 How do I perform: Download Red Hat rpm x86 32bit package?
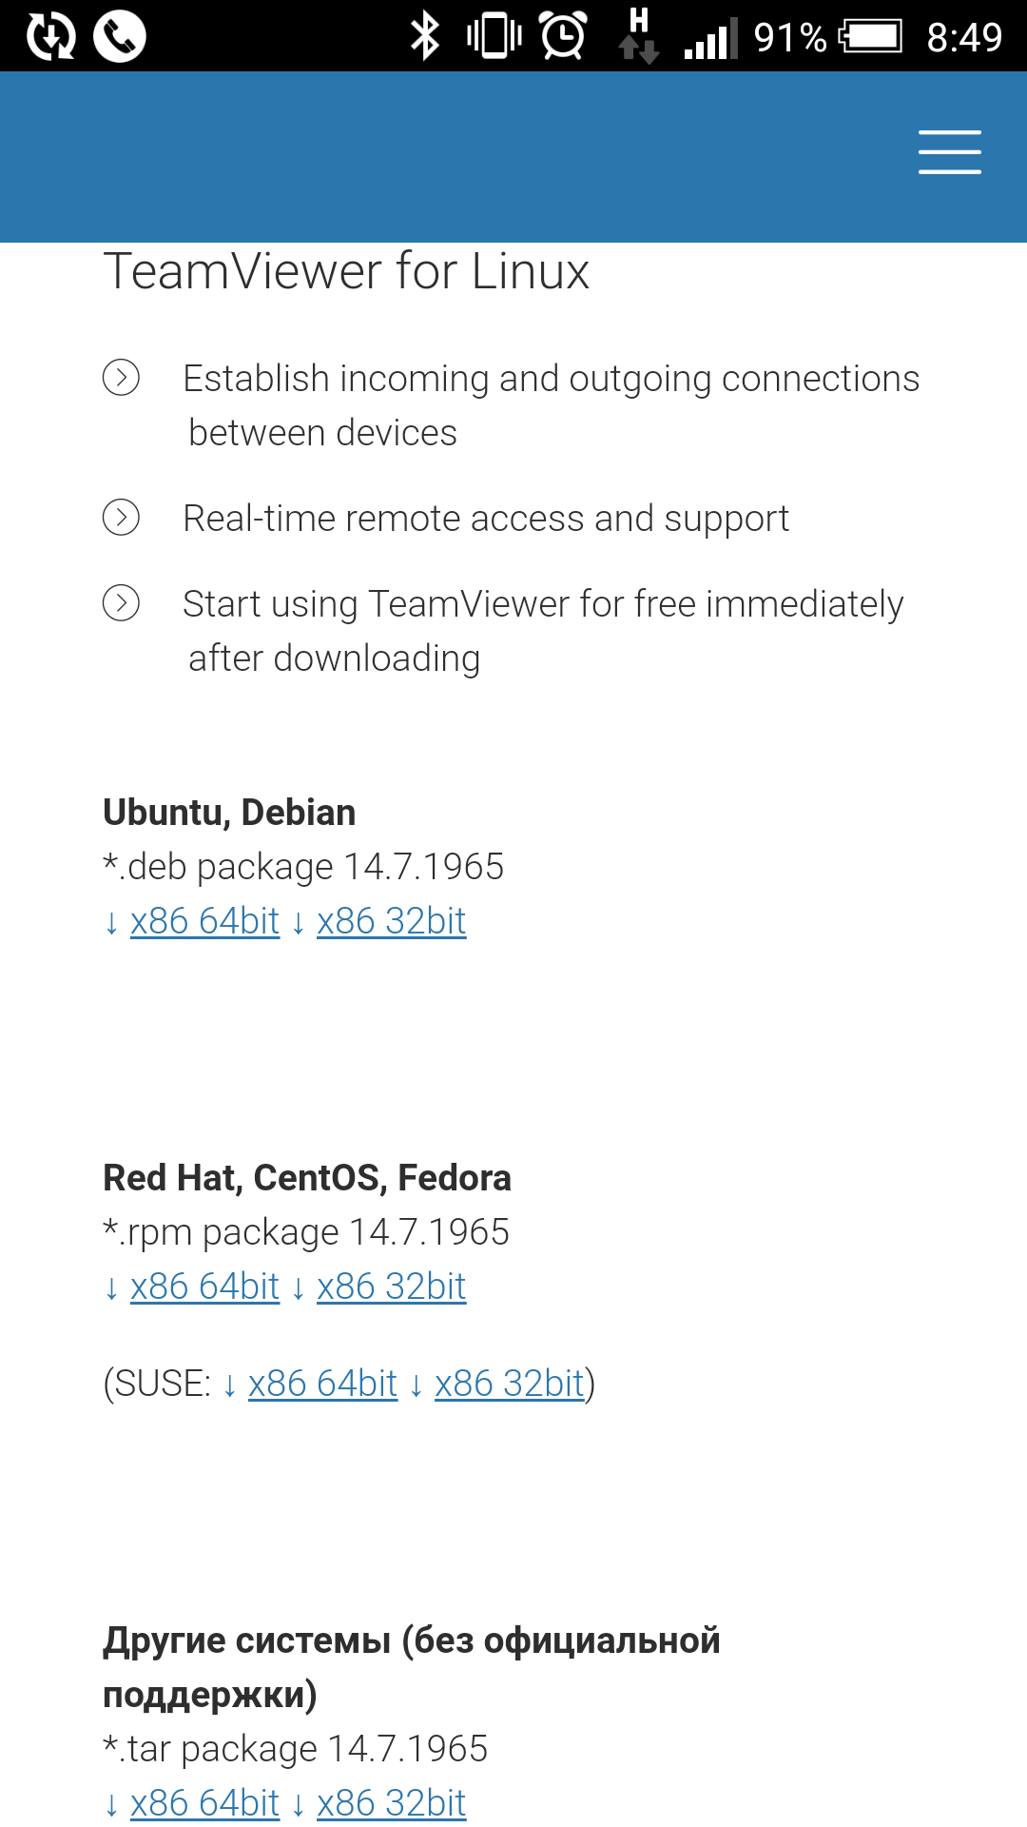click(391, 1287)
